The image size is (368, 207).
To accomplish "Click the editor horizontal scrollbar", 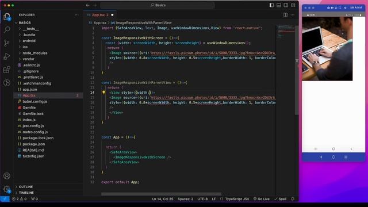I will coord(161,194).
